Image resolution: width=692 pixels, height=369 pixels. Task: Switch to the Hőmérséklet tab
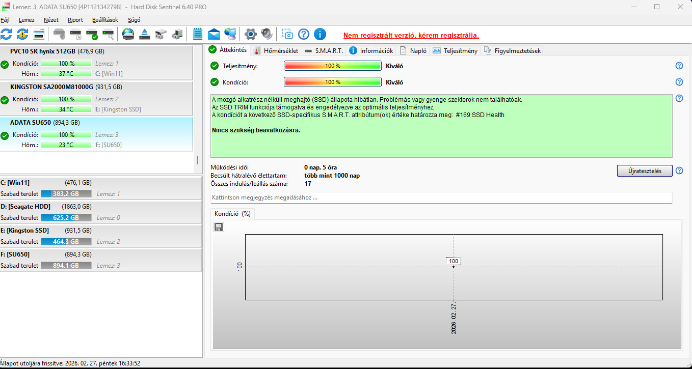(x=276, y=50)
